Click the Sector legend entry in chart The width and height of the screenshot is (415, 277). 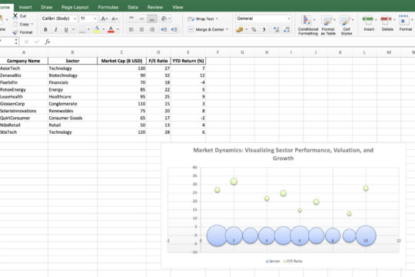point(273,261)
